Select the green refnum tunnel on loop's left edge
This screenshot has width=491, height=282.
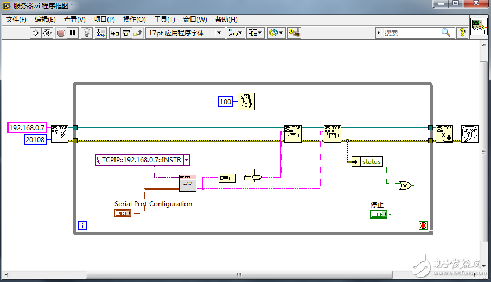[x=75, y=127]
